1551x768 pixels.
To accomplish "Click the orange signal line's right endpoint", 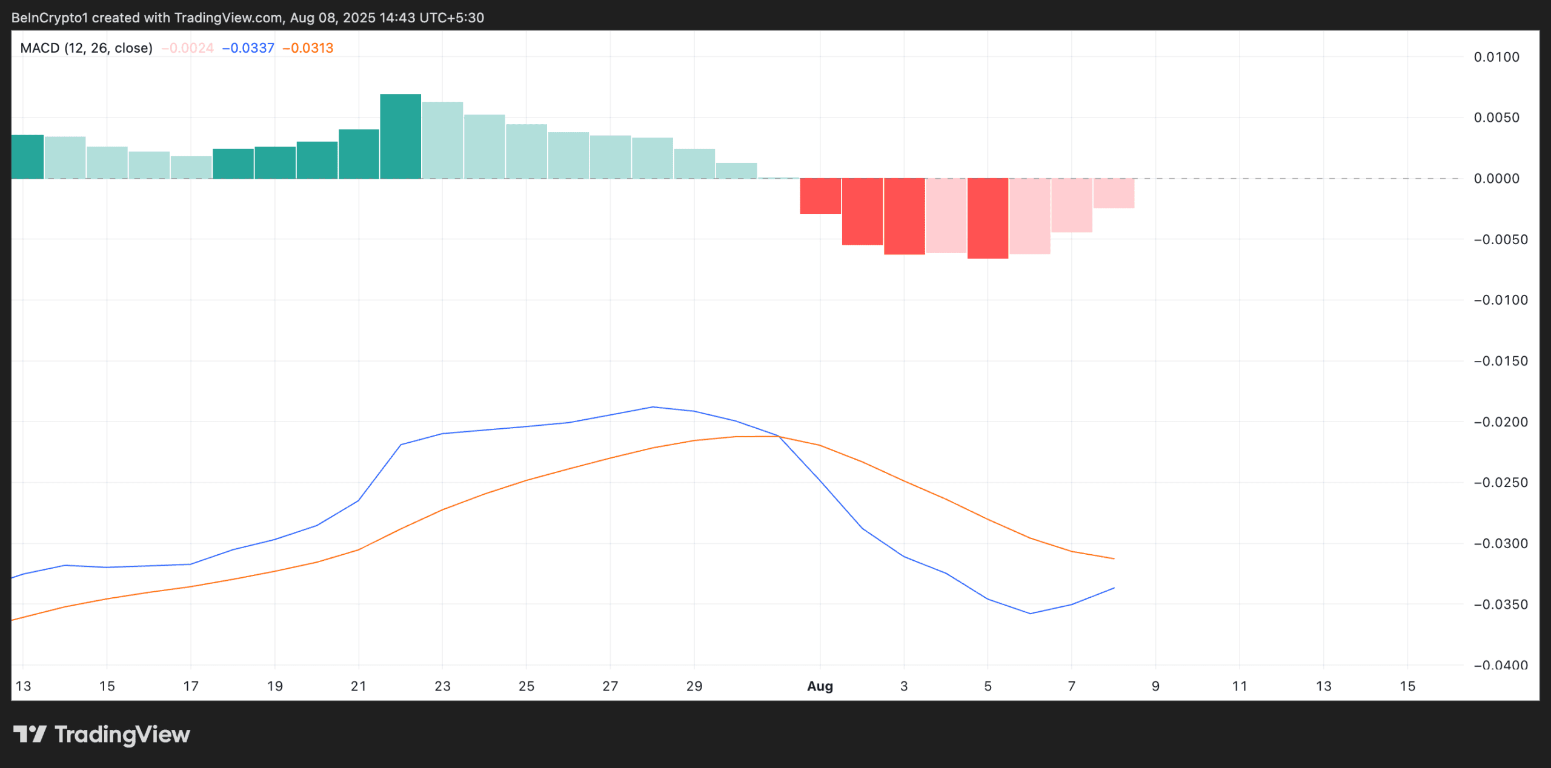I will pos(1114,558).
